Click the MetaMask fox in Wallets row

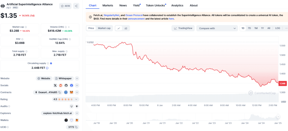(x=77, y=120)
